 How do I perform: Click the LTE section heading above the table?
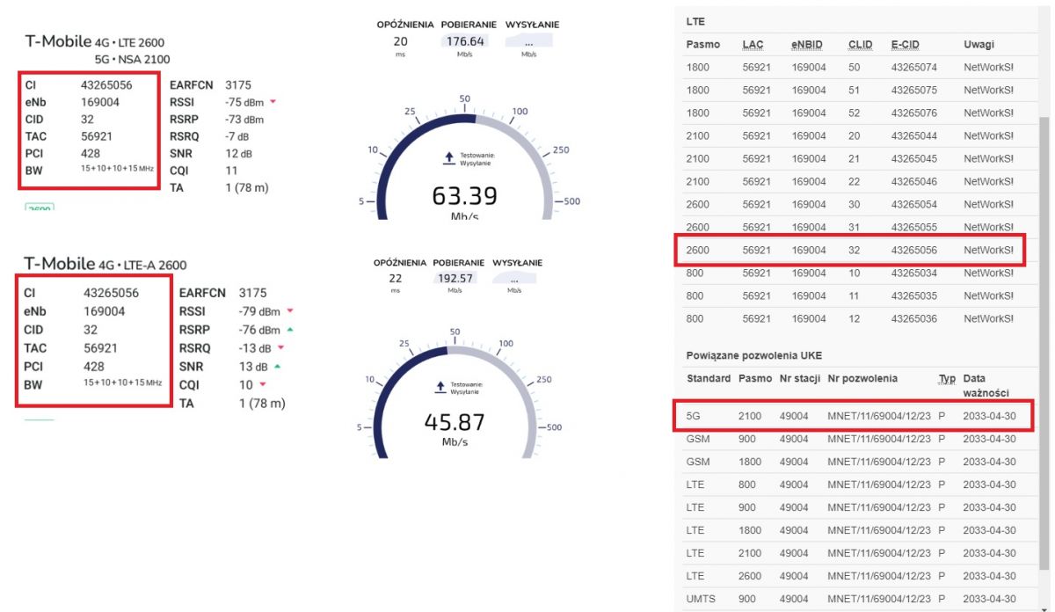click(695, 20)
